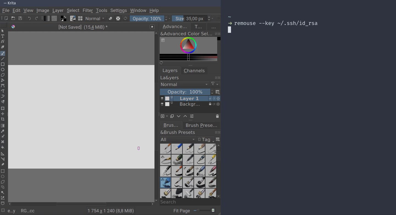Click the Tag button in Brush Presets
The image size is (396, 215).
tap(206, 139)
